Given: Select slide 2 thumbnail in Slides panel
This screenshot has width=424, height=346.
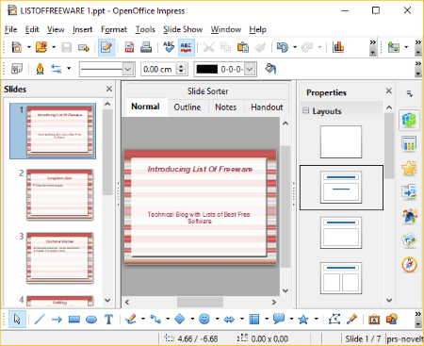Looking at the screenshot, I should [x=59, y=195].
